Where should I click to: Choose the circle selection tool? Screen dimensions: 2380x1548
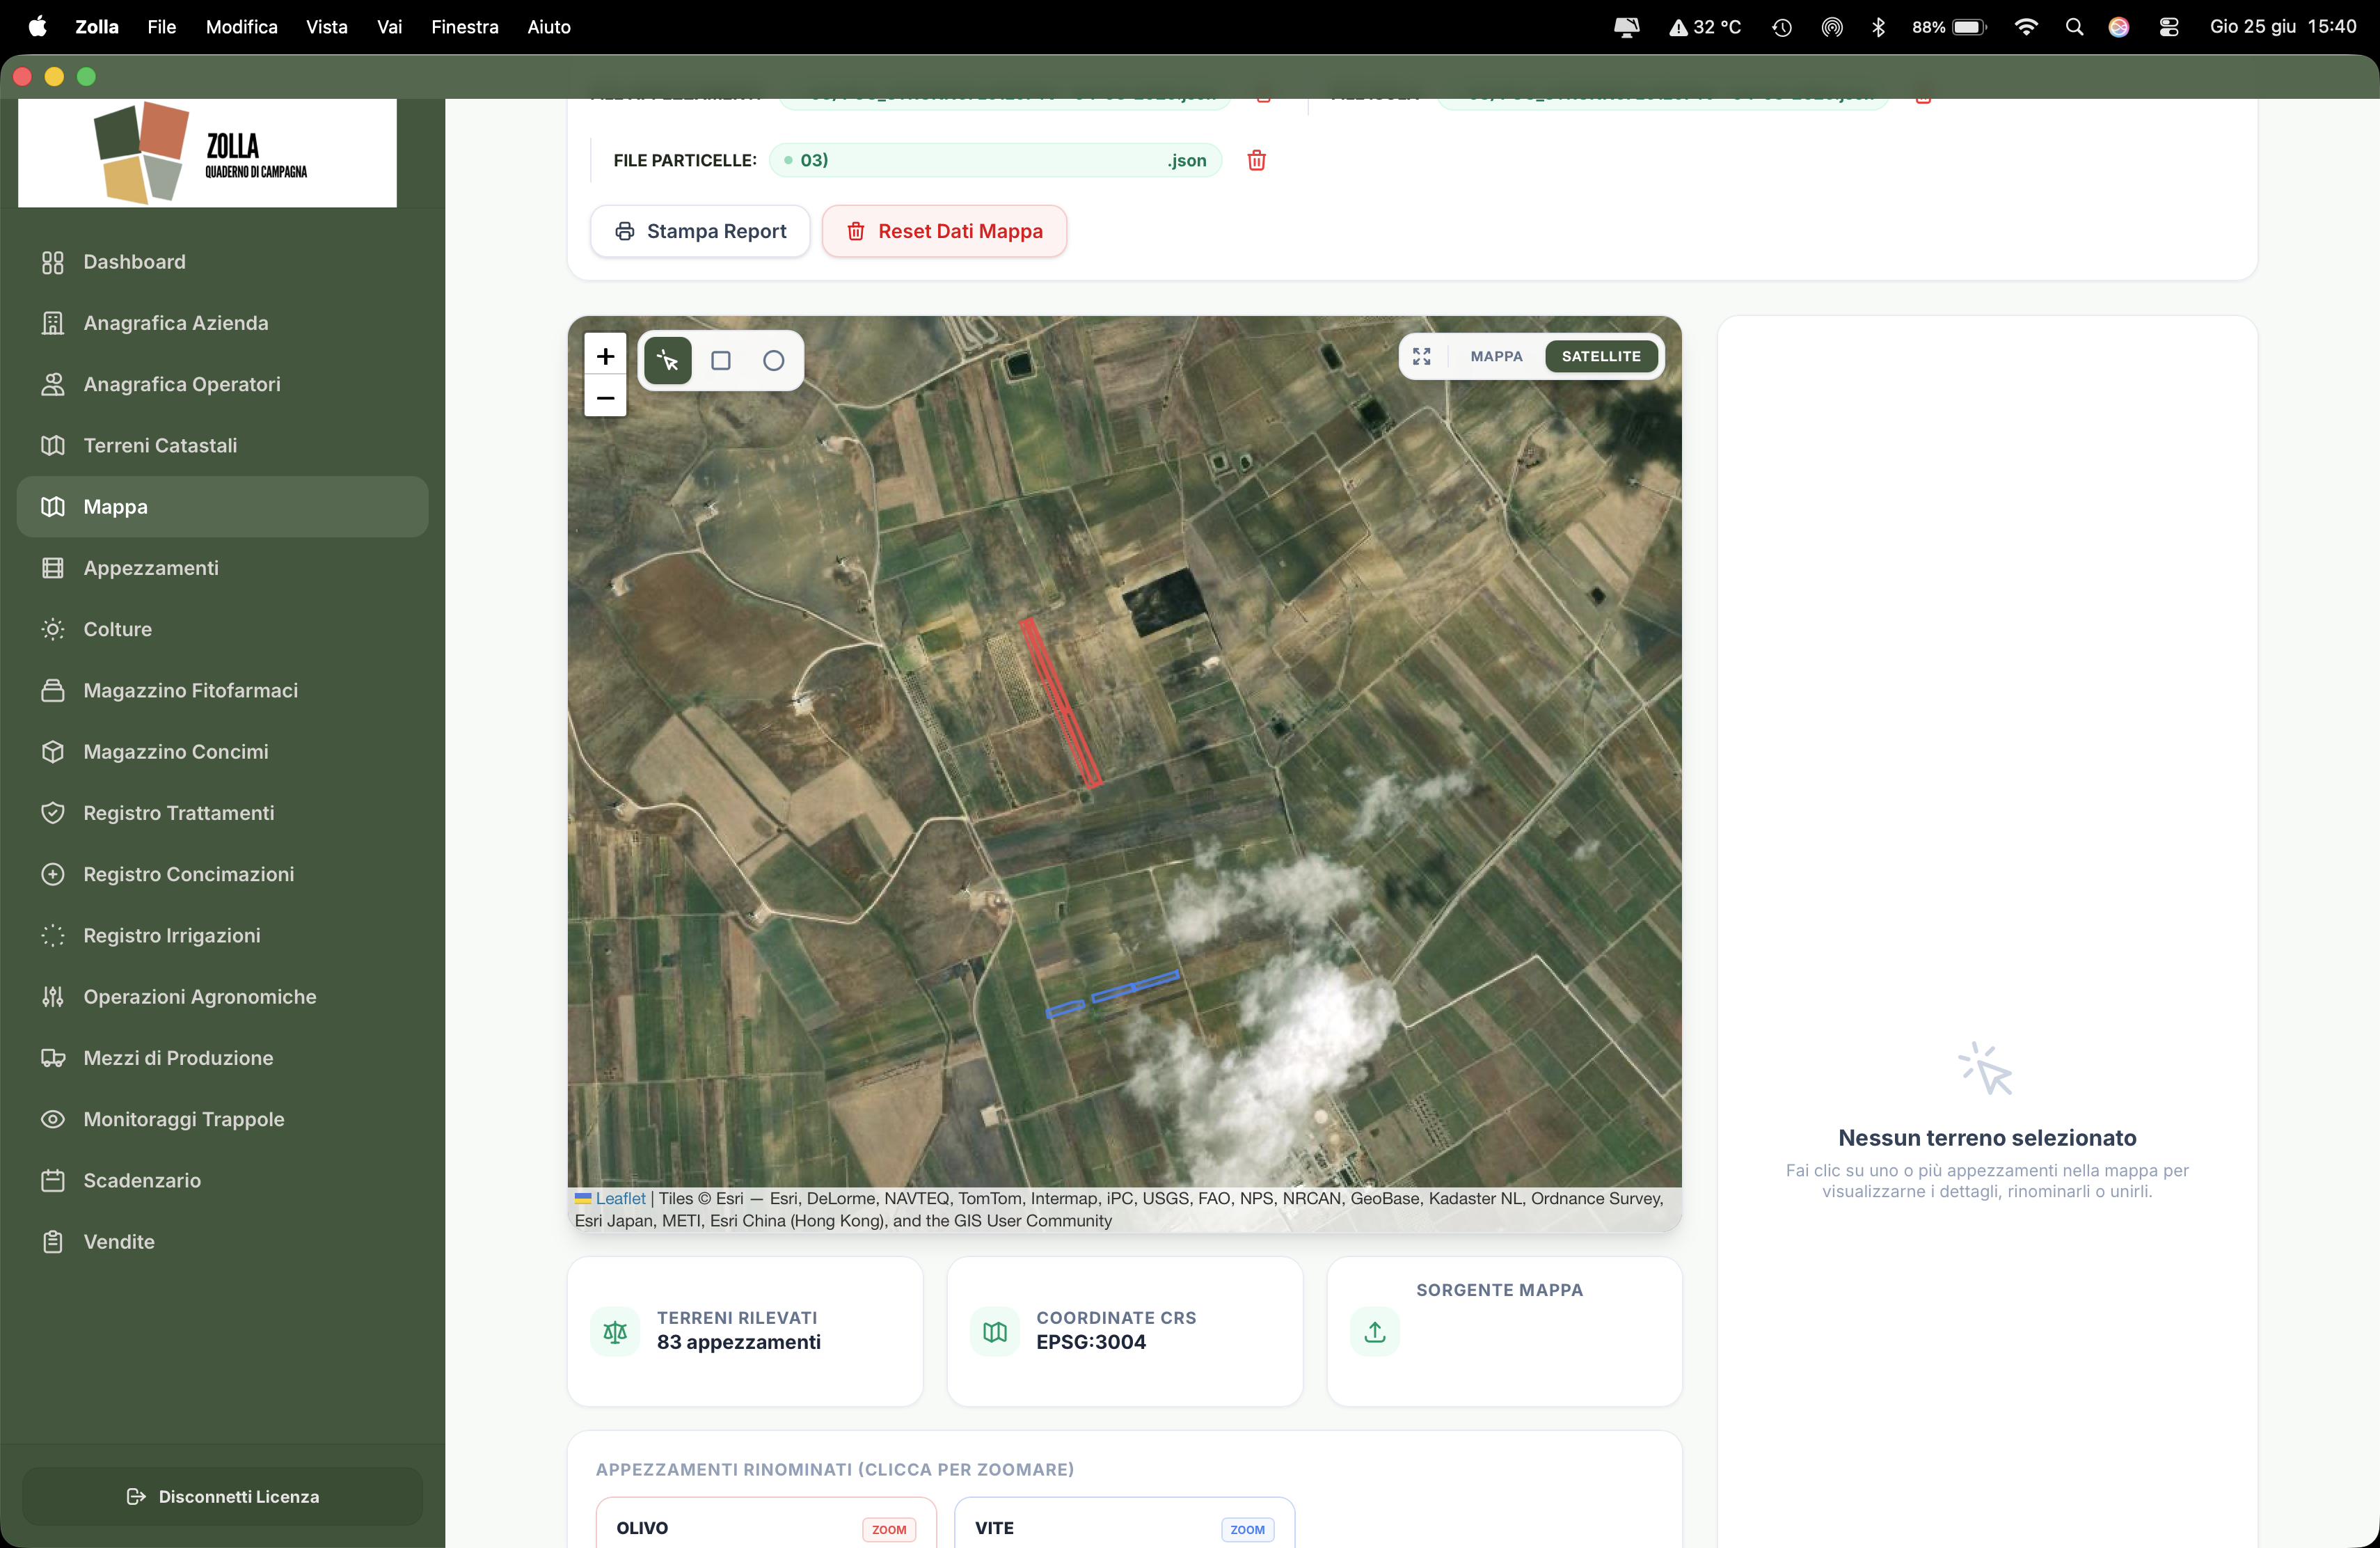pos(773,360)
